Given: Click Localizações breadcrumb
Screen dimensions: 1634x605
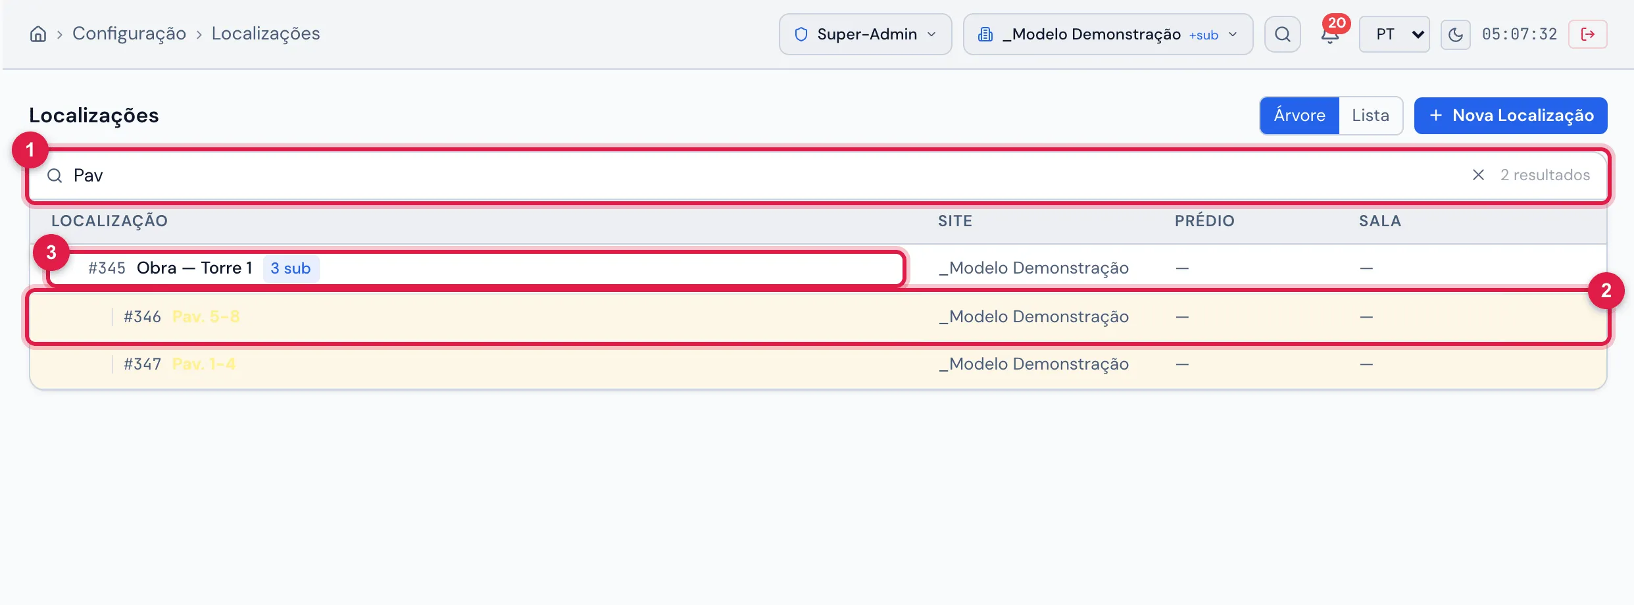Looking at the screenshot, I should coord(266,34).
